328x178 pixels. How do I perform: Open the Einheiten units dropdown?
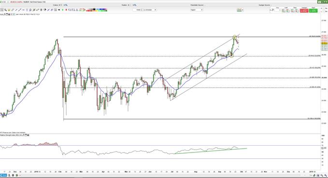point(150,10)
